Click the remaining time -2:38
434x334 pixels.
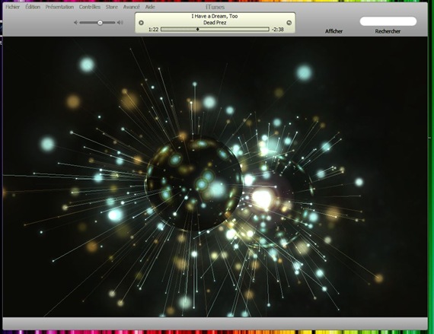click(278, 30)
